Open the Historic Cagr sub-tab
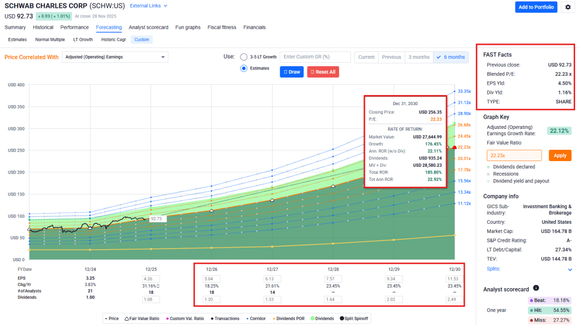This screenshot has height=325, width=579. click(x=113, y=40)
